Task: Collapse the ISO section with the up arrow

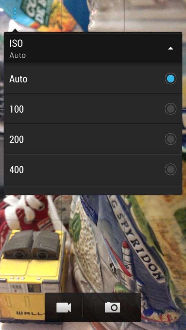Action: [170, 48]
